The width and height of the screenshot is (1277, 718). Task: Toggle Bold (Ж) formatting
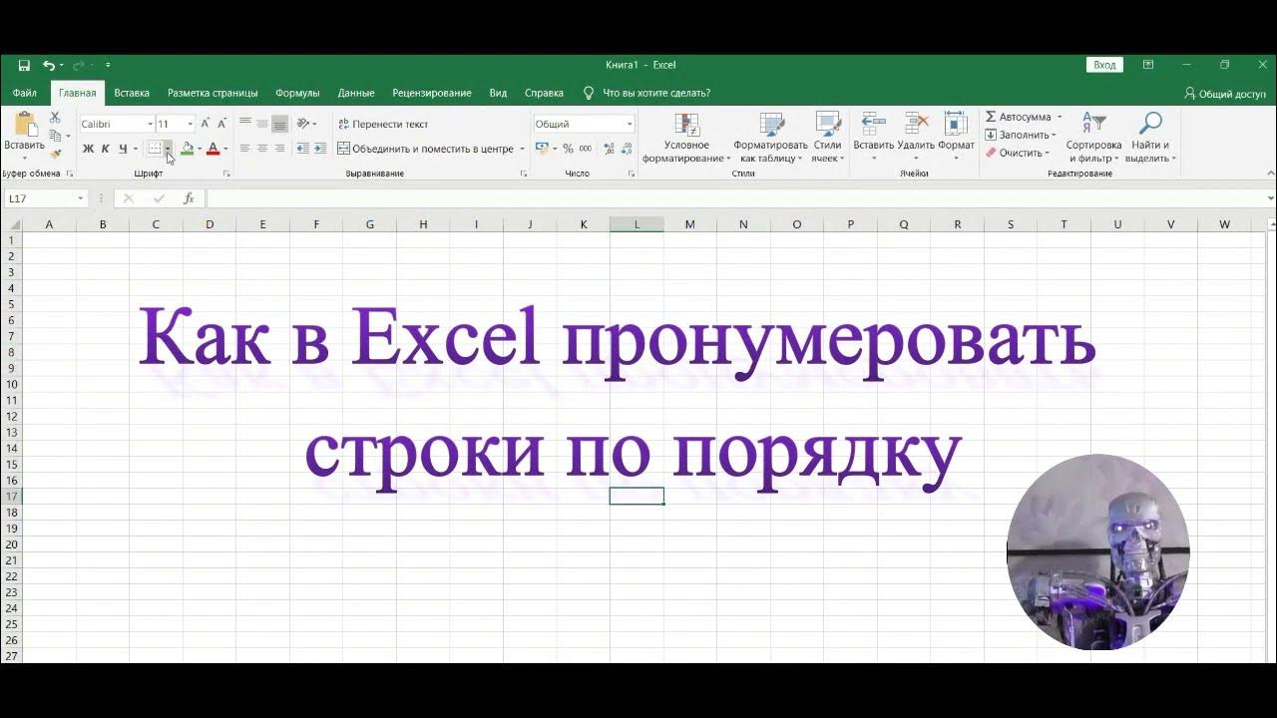pos(88,149)
